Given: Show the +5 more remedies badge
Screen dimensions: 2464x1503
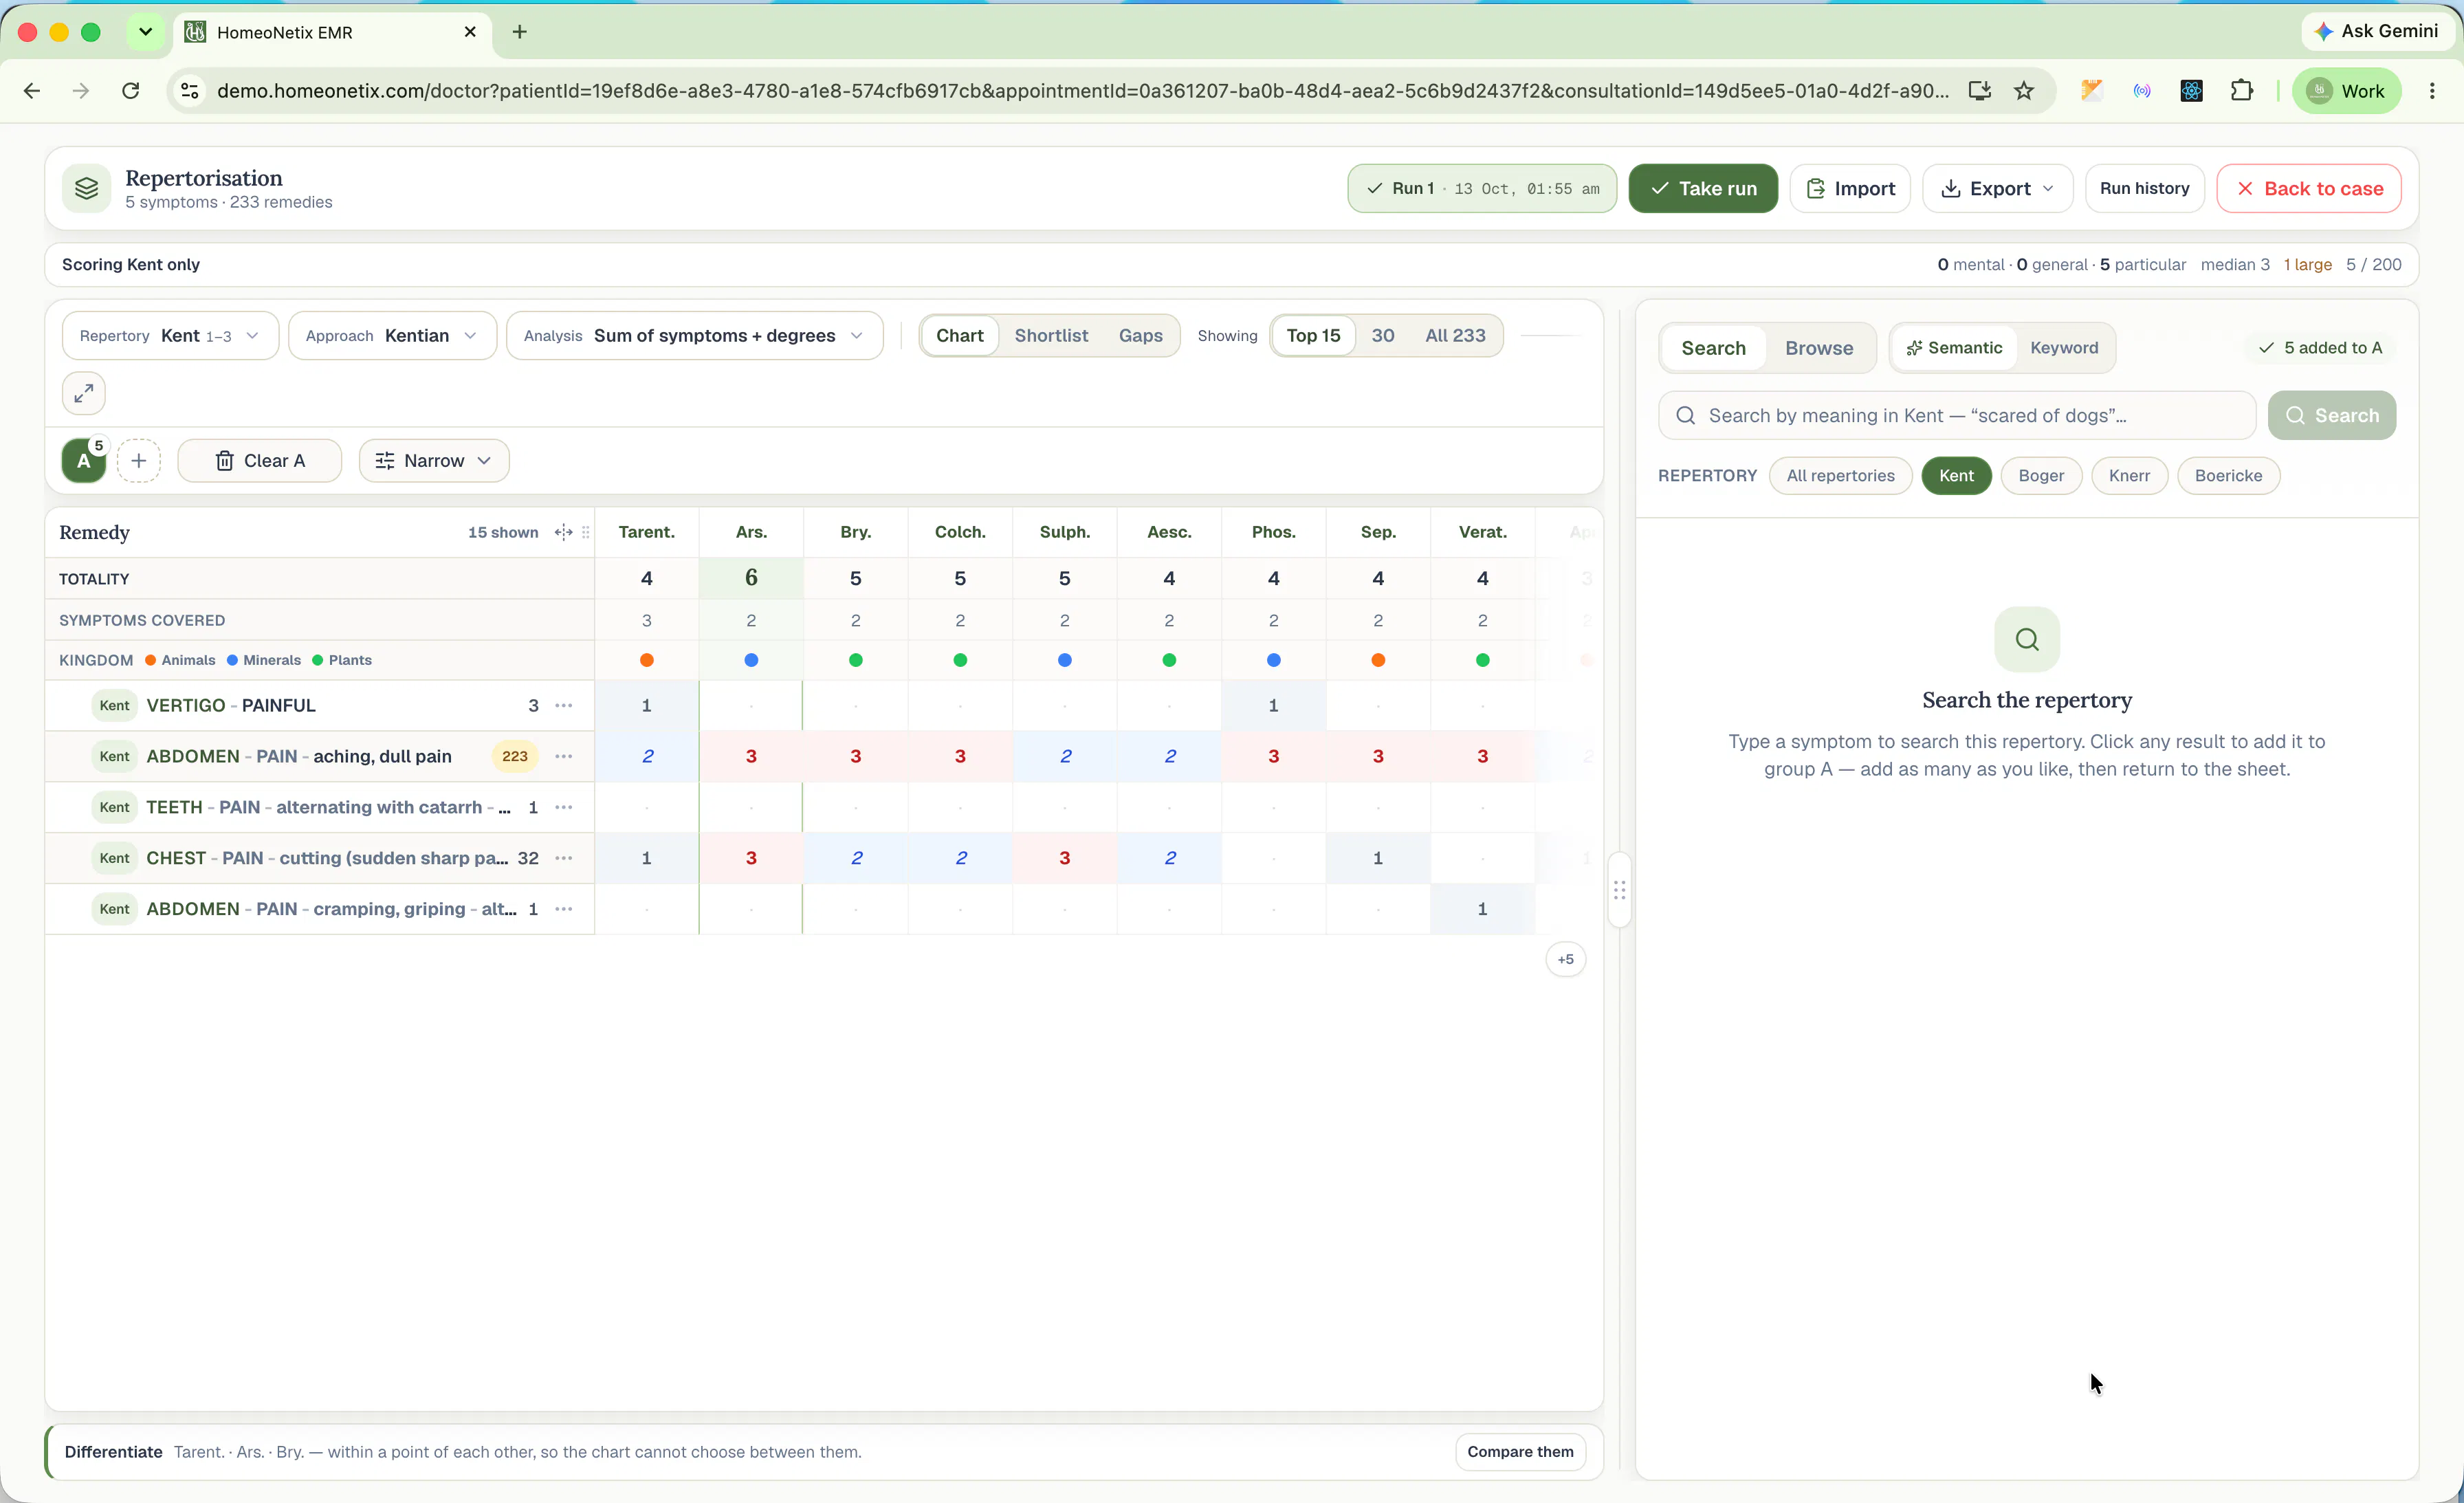Looking at the screenshot, I should click(1565, 959).
